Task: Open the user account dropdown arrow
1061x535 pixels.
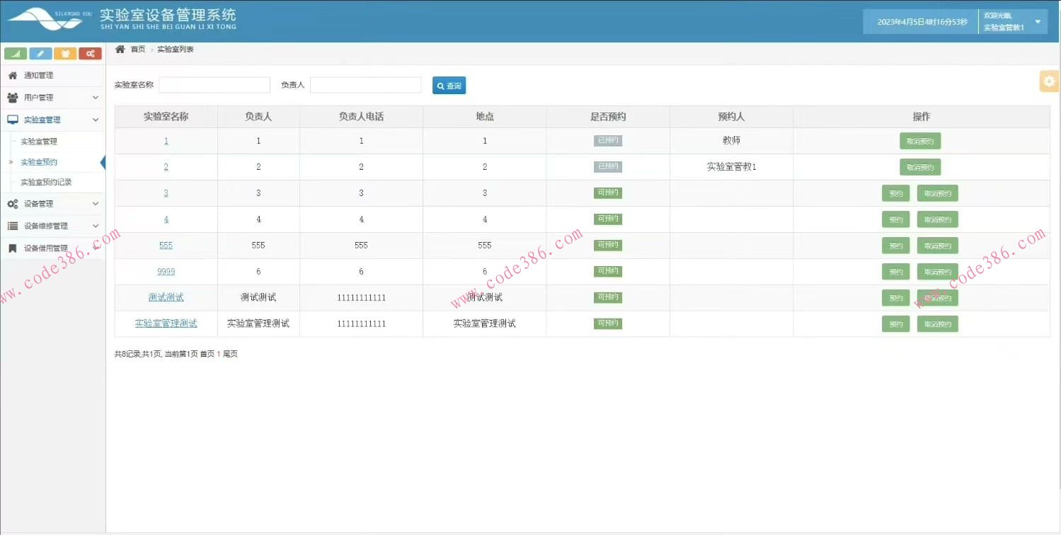Action: [x=1038, y=21]
